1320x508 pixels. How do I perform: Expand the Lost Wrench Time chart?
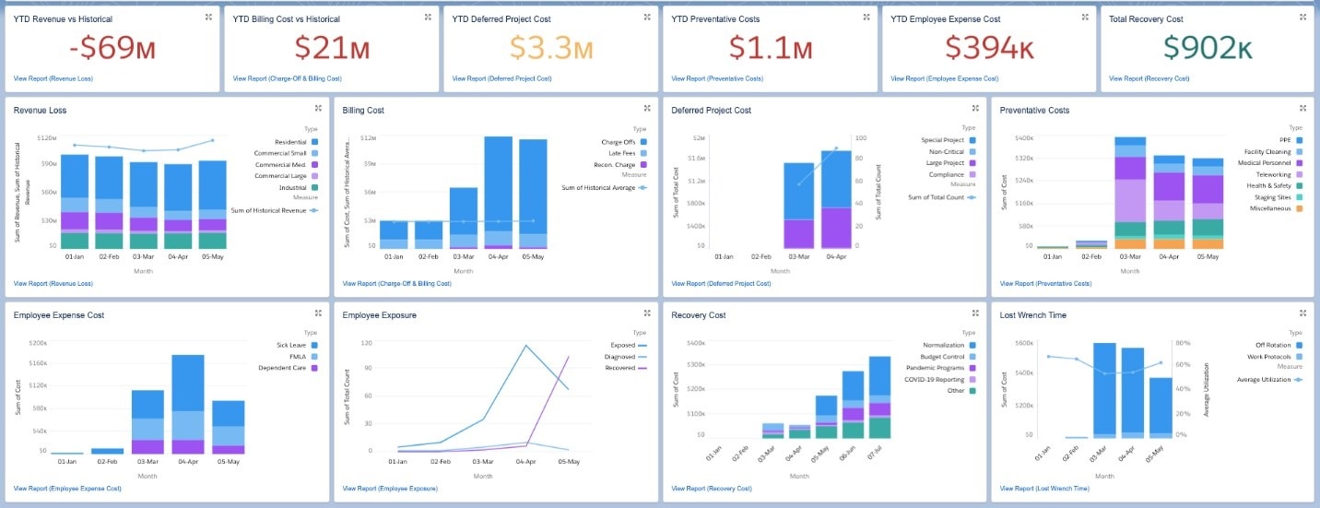(x=1304, y=313)
